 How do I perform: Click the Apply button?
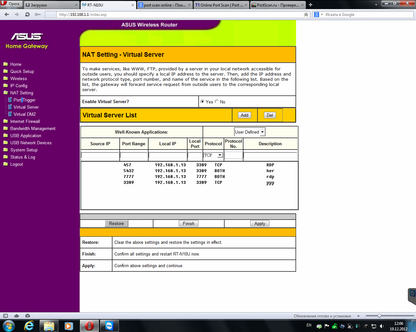[x=260, y=223]
